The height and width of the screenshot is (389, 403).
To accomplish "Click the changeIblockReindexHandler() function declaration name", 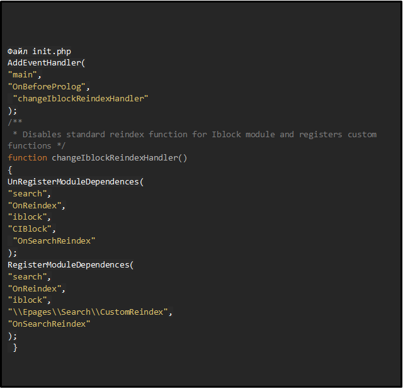I will click(119, 158).
